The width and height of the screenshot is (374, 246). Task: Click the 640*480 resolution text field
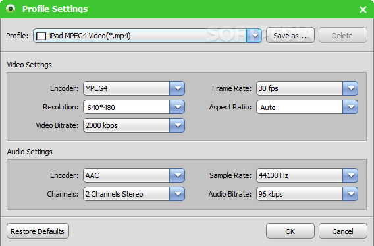(126, 107)
